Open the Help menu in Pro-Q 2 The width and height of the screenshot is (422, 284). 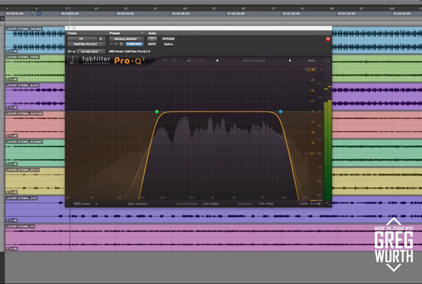point(311,61)
